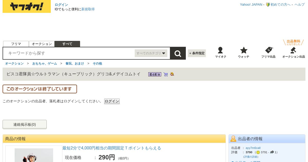Click the フリマ出品 tag icon
Viewport: 308px width, 162px height.
[268, 52]
